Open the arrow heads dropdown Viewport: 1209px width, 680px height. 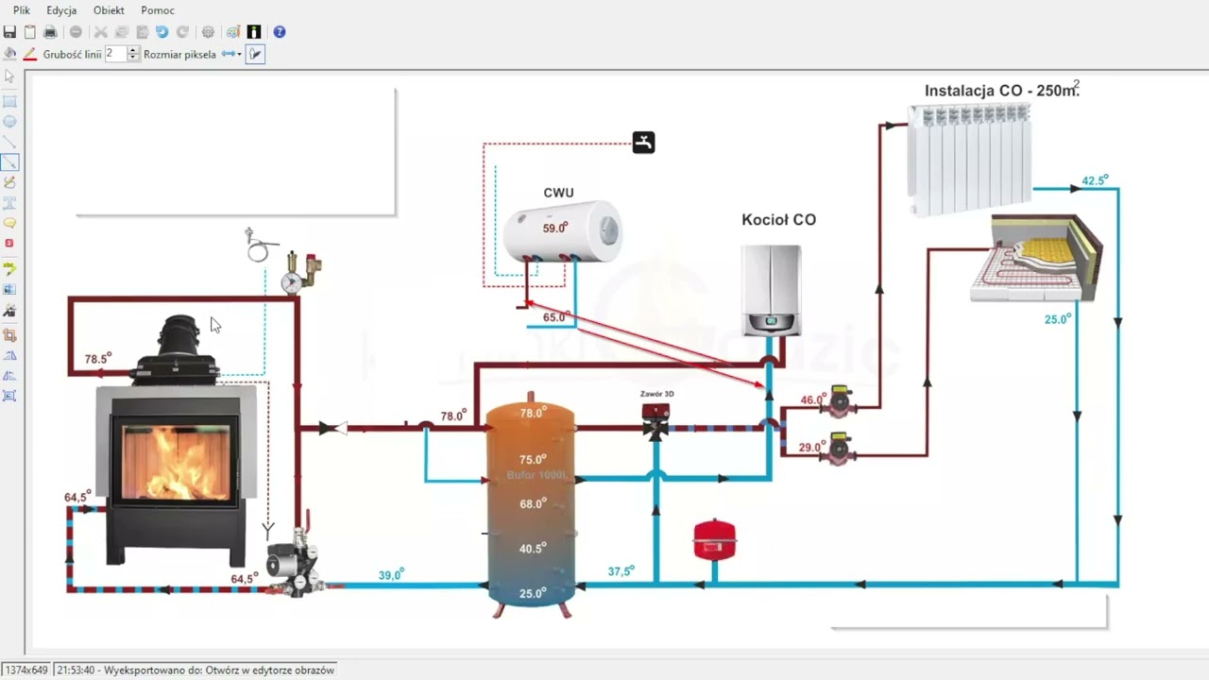click(232, 54)
